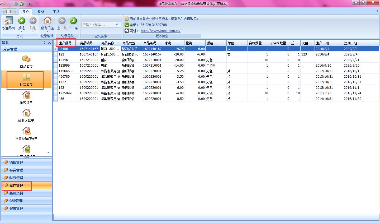
Task: Open the www.lange.com.cn website link
Action: click(x=160, y=31)
